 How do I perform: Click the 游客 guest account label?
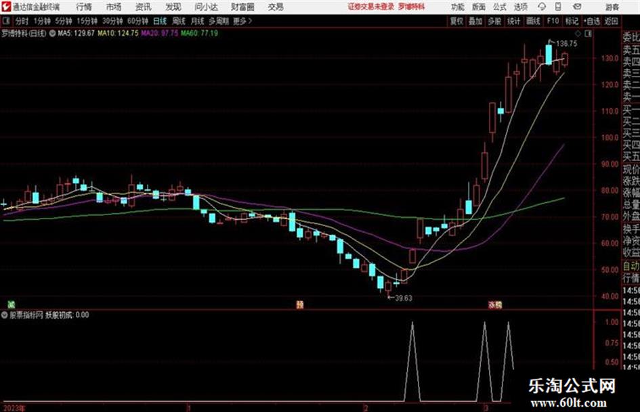[x=612, y=7]
